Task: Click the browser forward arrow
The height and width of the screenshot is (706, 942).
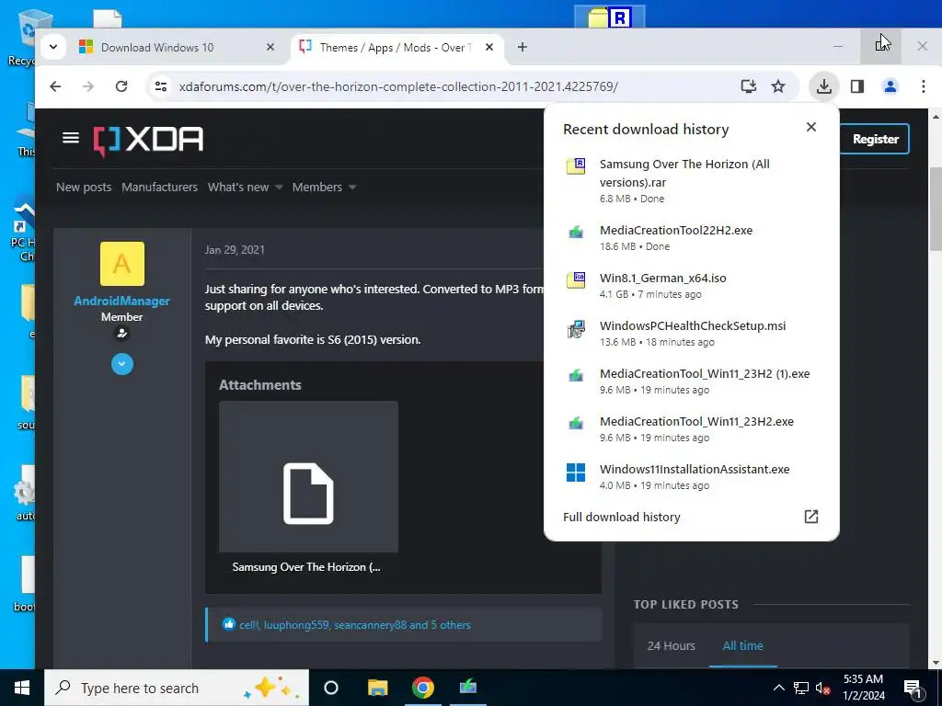Action: 88,86
